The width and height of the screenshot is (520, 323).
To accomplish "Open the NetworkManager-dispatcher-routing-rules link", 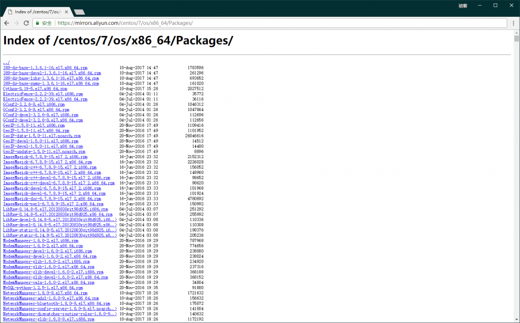I will [x=60, y=314].
